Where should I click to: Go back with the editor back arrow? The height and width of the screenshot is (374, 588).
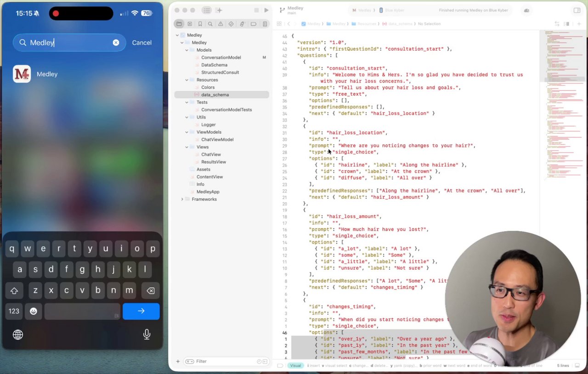coord(288,24)
